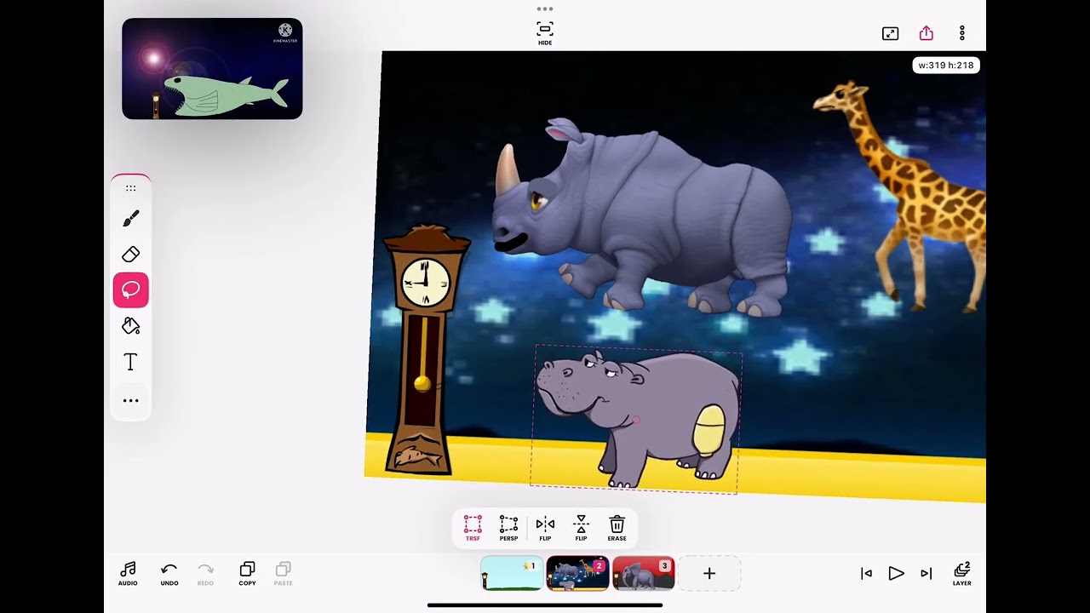Tap the picture-in-picture shark video preview

coord(212,68)
